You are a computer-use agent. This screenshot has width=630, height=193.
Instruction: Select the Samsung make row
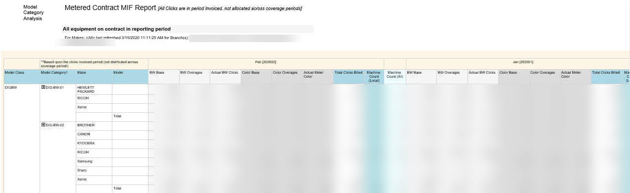pos(94,161)
